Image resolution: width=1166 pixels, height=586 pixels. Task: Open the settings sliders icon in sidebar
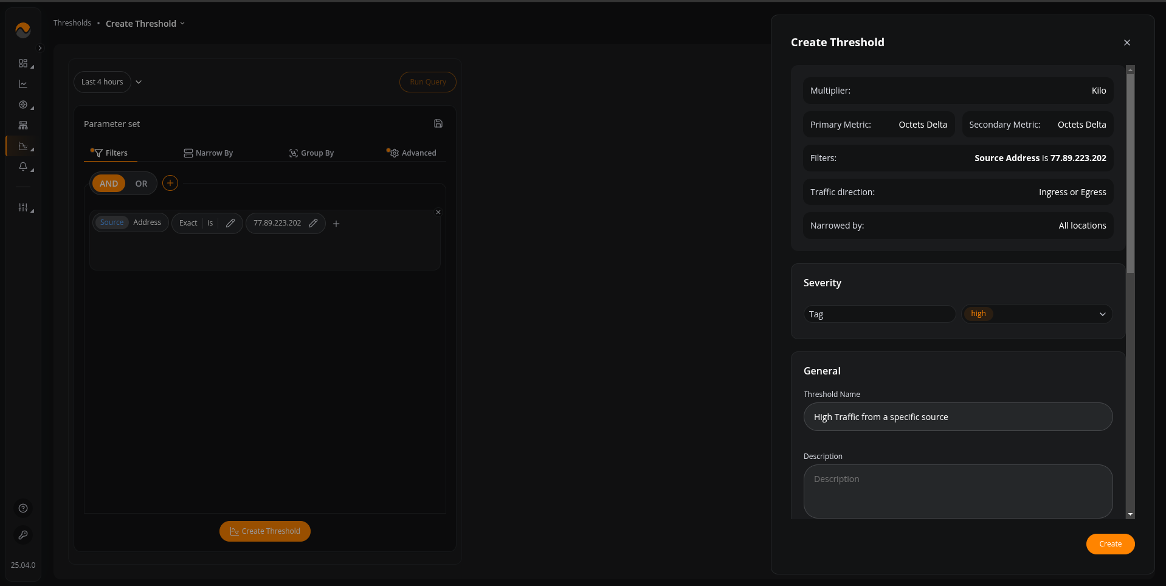pyautogui.click(x=23, y=207)
